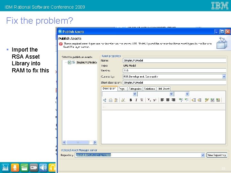Click the equalizer bars icon on slide
The height and width of the screenshot is (173, 231).
tap(5, 168)
